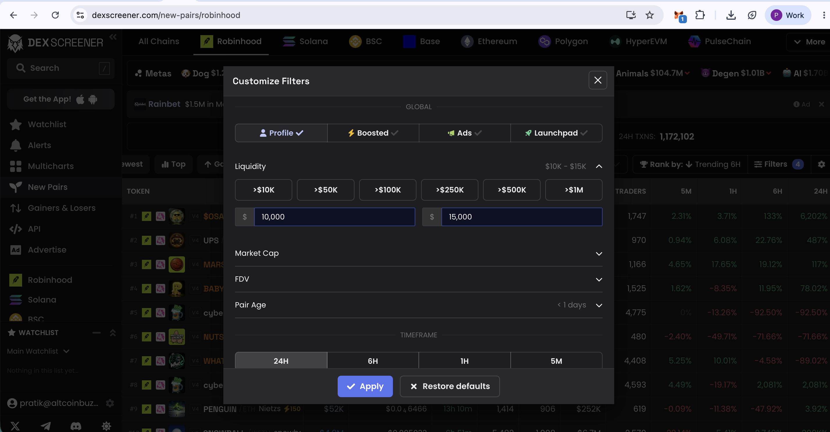This screenshot has height=432, width=830.
Task: Collapse the Liquidity filter section
Action: 599,166
